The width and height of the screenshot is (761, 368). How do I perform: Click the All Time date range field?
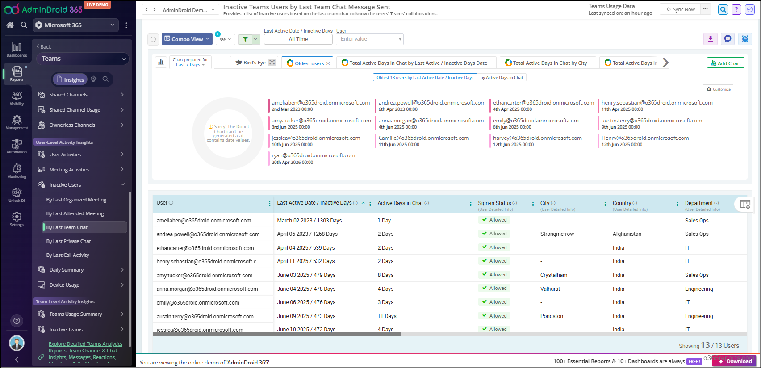(298, 39)
